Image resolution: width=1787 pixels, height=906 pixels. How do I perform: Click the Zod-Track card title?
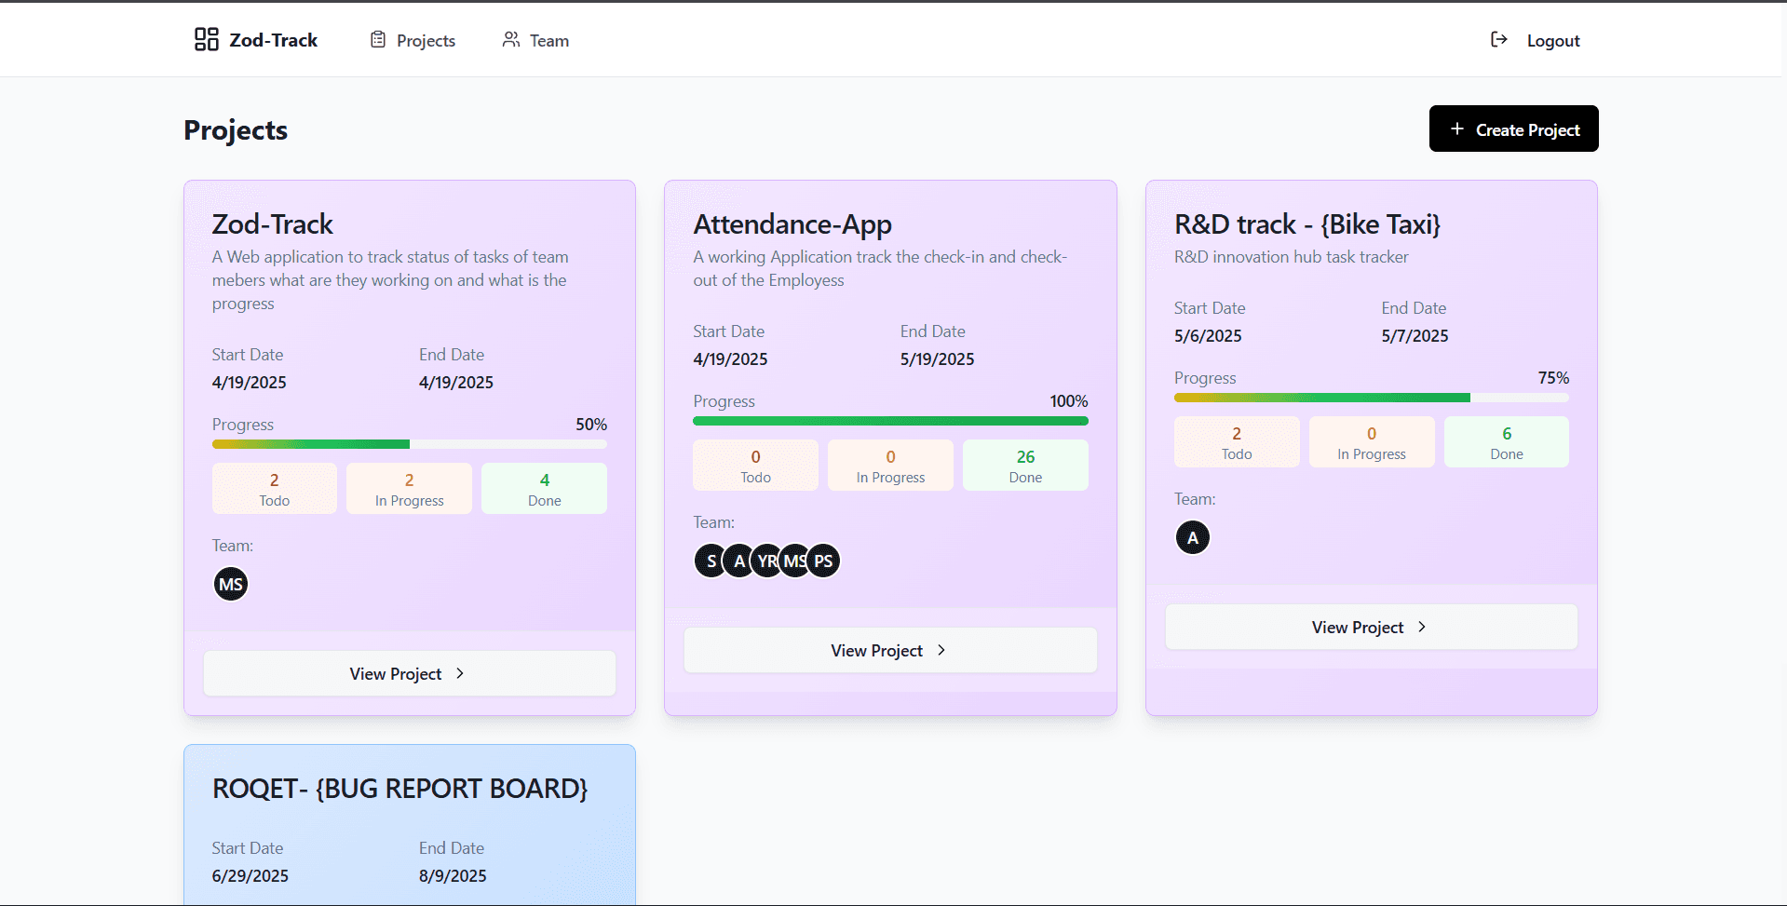point(272,224)
